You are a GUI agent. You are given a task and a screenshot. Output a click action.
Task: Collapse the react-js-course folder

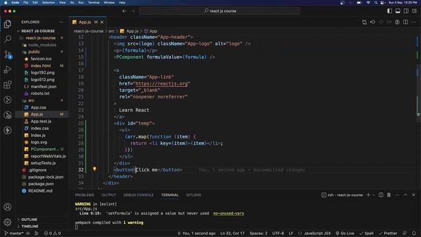tap(40, 38)
